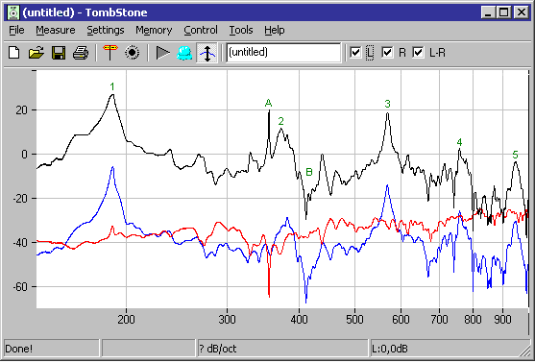Image resolution: width=535 pixels, height=363 pixels.
Task: Click the cyan tombstone icon
Action: coord(184,53)
